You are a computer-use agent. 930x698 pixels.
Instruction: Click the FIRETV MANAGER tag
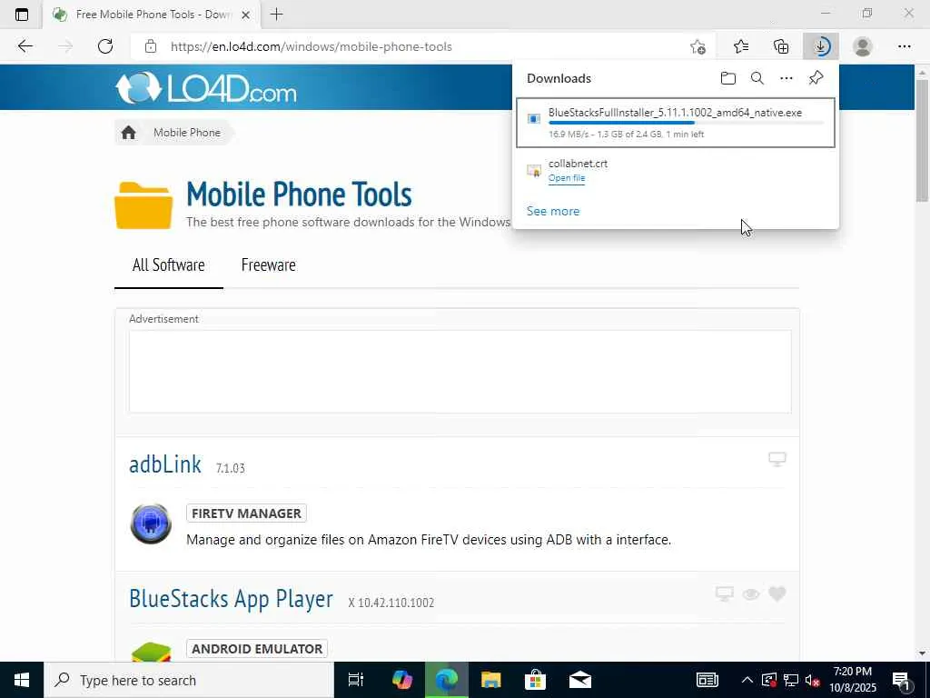click(x=246, y=514)
